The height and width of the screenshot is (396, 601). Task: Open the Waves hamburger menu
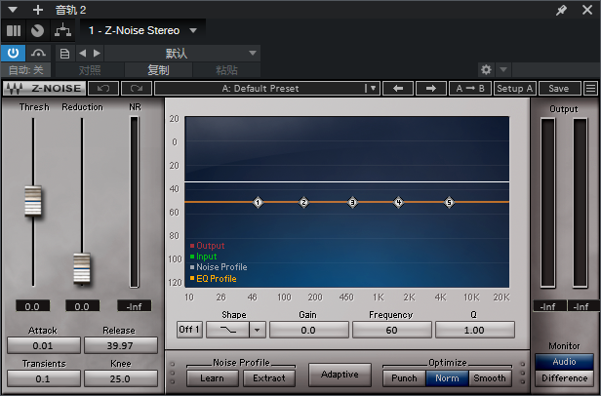click(x=590, y=89)
